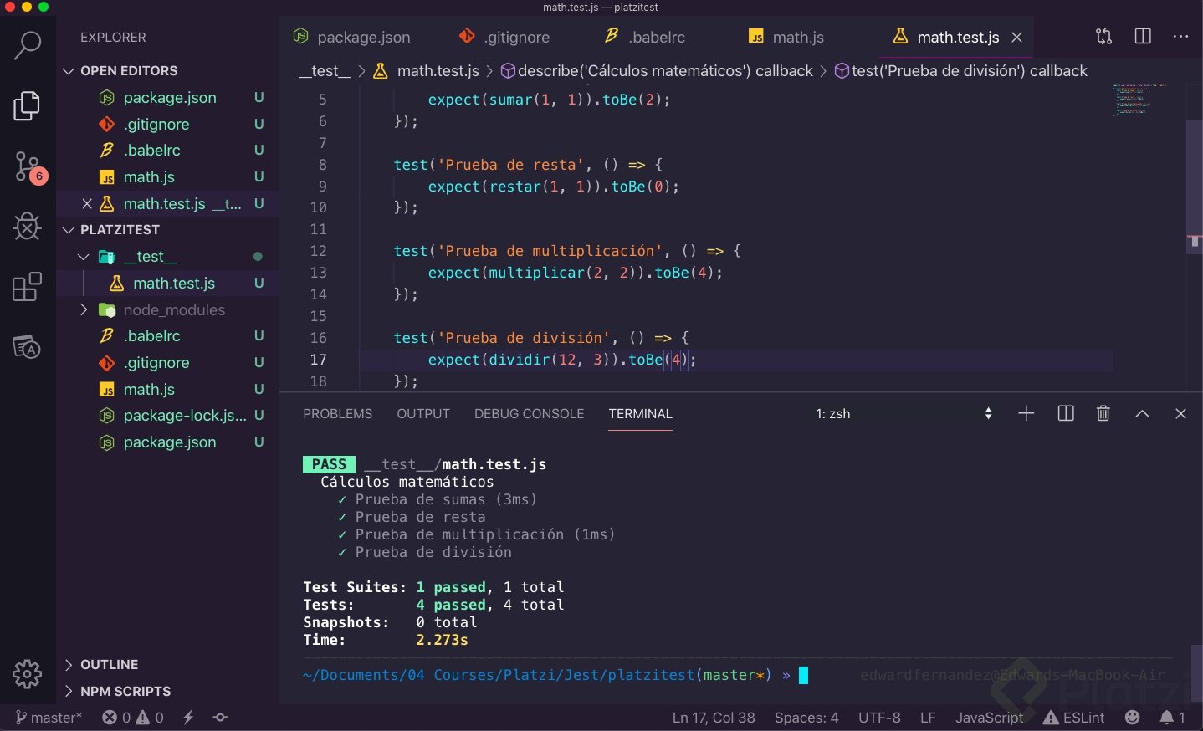Open Source Control view showing 6 changes
The image size is (1203, 731).
(28, 166)
